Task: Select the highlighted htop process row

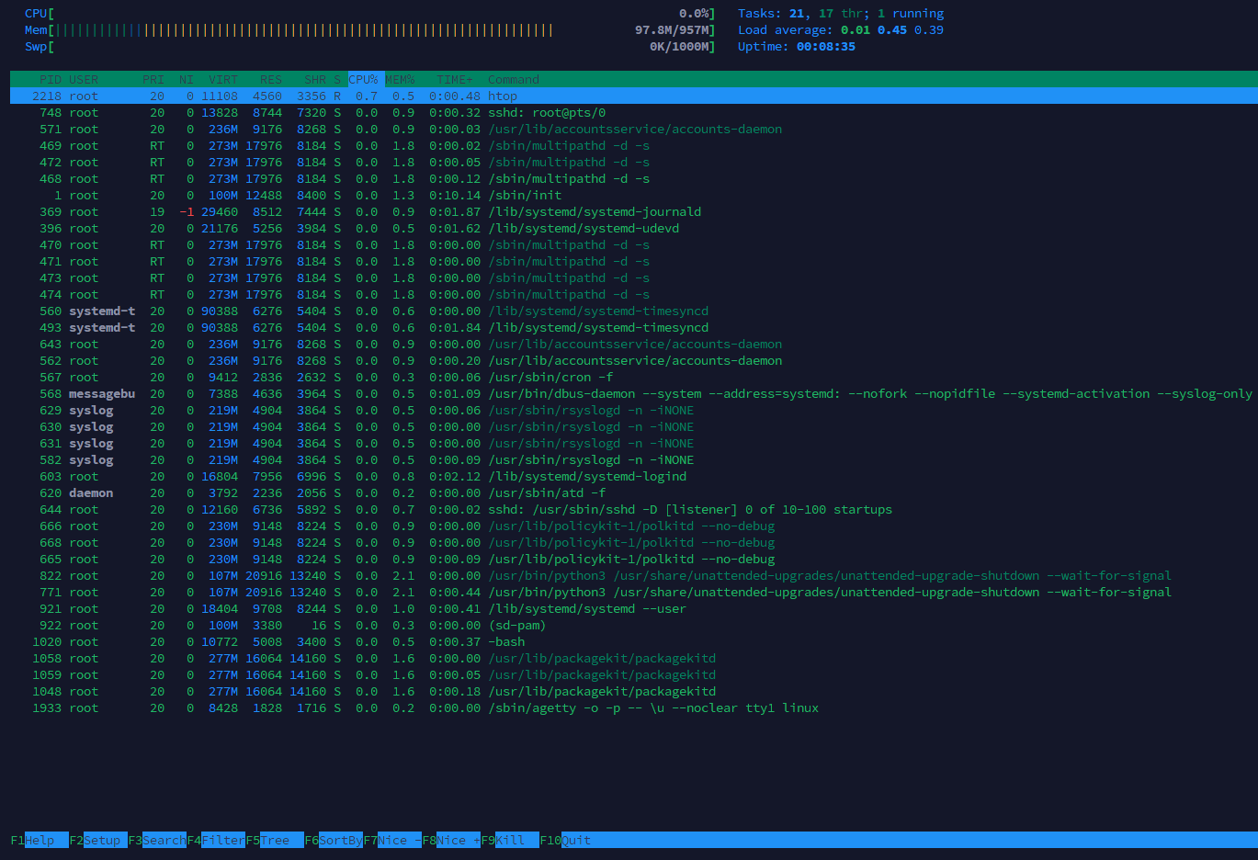Action: pos(633,96)
